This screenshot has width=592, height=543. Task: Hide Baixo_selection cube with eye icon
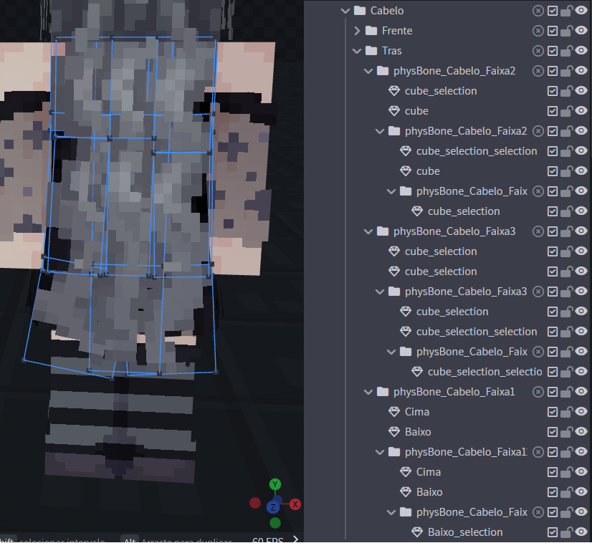tap(581, 532)
